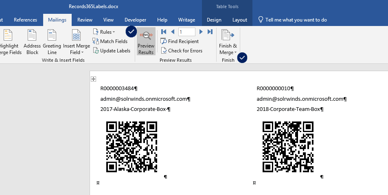
Task: Click Check for Errors
Action: click(x=182, y=51)
